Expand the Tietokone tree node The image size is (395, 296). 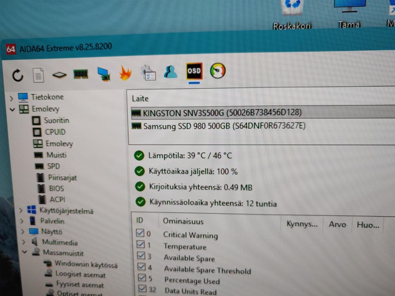click(x=12, y=98)
